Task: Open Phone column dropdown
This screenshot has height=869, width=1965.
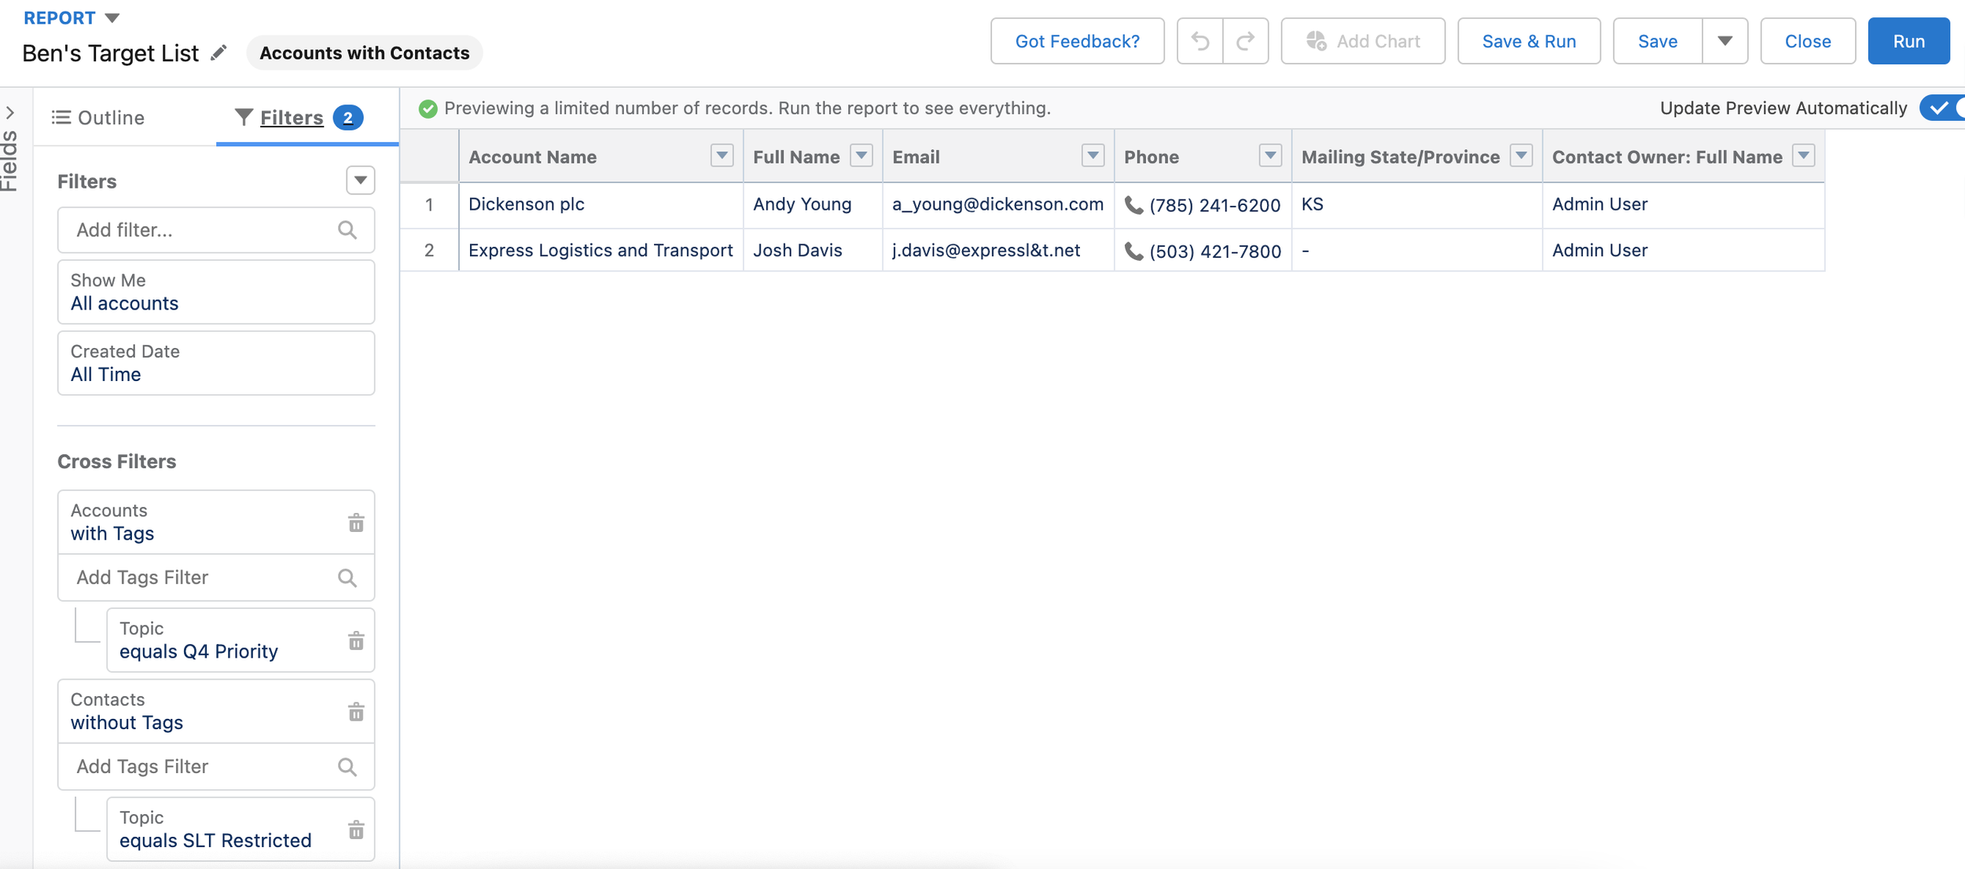Action: [x=1270, y=156]
